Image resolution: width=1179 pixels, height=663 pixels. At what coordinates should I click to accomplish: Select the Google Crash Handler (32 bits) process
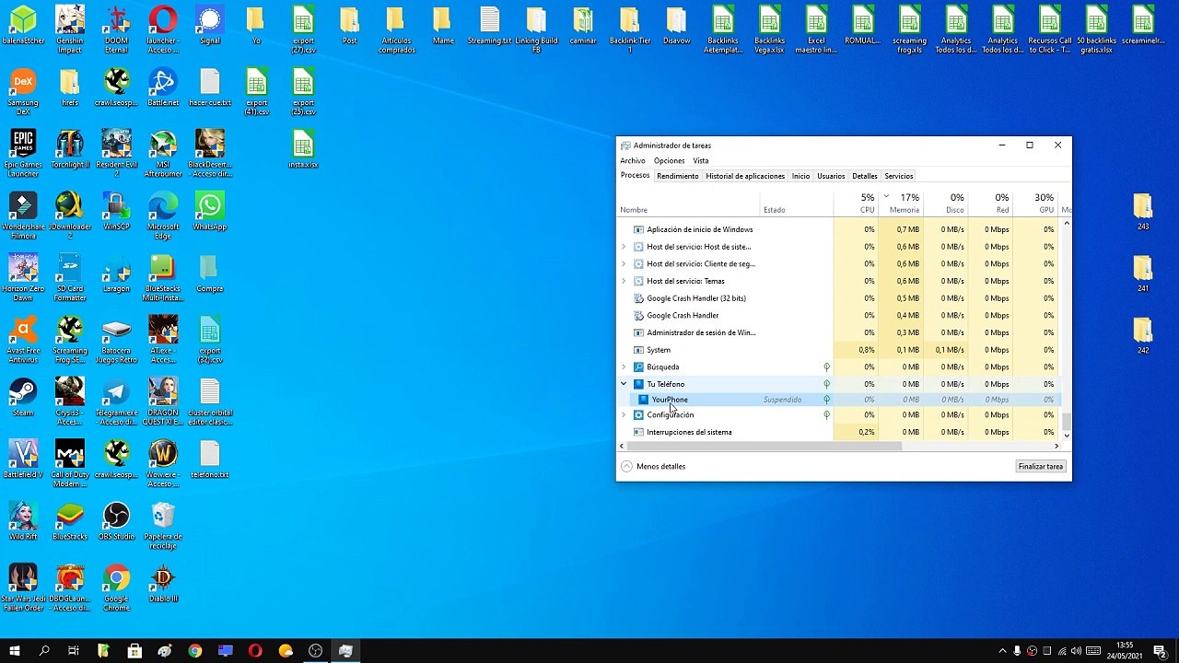(x=838, y=298)
